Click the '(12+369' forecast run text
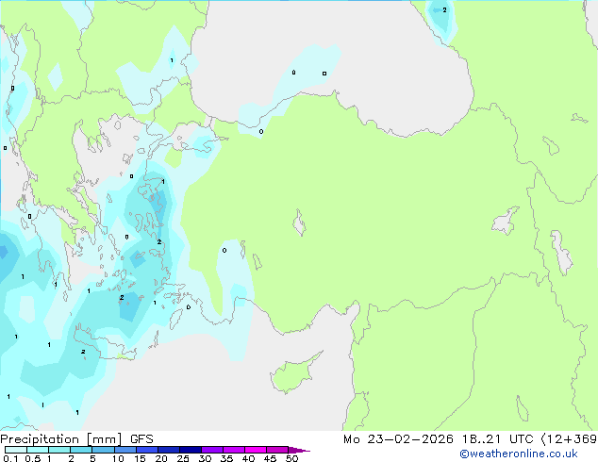Image resolution: width=598 pixels, height=462 pixels. [x=569, y=439]
